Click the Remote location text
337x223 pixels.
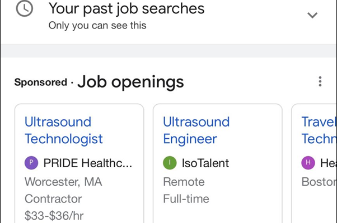pos(184,182)
